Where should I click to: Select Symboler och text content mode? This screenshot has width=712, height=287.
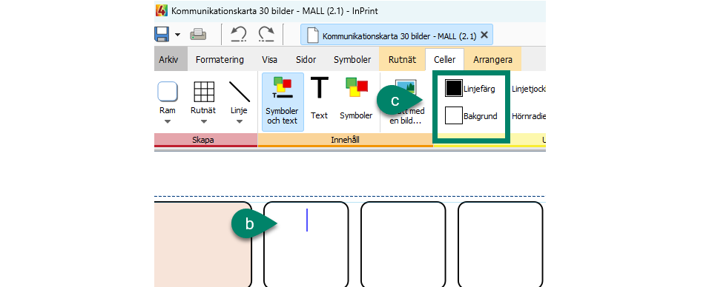pyautogui.click(x=283, y=102)
